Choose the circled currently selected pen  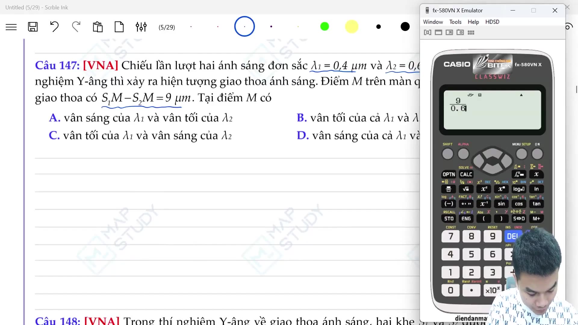coord(244,26)
